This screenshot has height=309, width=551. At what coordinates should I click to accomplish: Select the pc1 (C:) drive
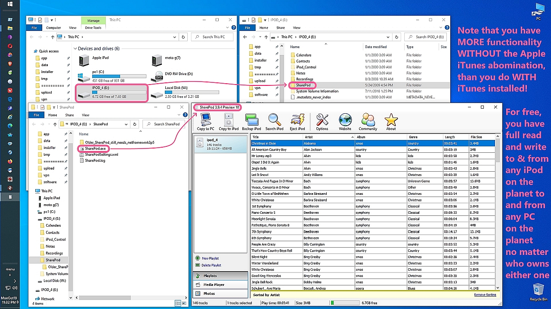pos(112,76)
